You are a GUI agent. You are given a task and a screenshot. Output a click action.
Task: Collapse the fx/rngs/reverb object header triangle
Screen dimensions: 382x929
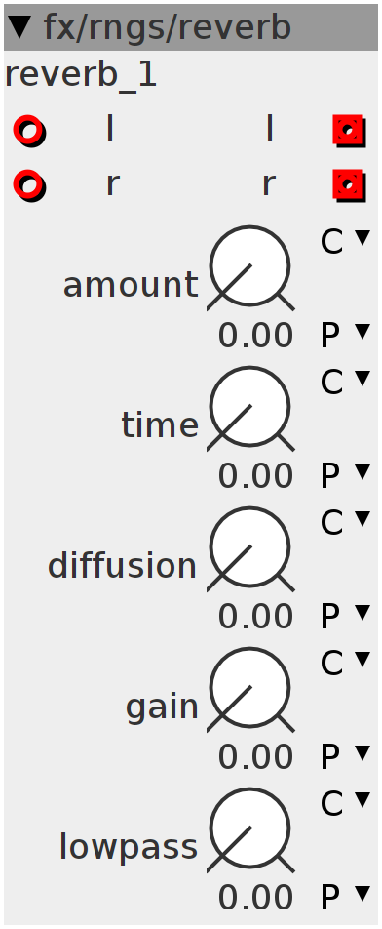pyautogui.click(x=20, y=27)
